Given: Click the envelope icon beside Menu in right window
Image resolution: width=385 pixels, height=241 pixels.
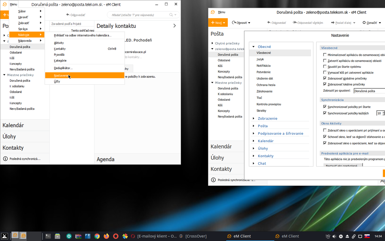Looking at the screenshot, I should [x=213, y=12].
